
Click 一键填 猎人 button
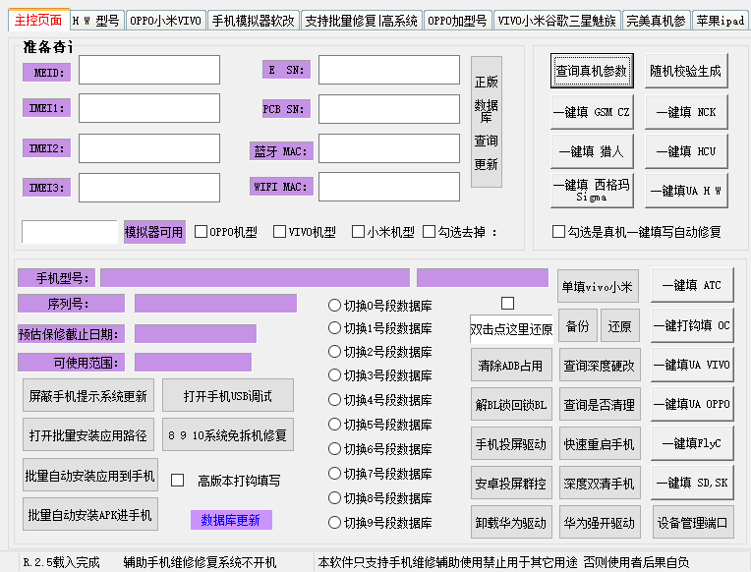(x=592, y=151)
